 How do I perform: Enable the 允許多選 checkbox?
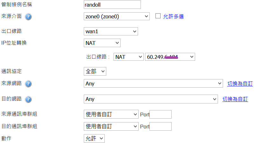click(x=158, y=16)
